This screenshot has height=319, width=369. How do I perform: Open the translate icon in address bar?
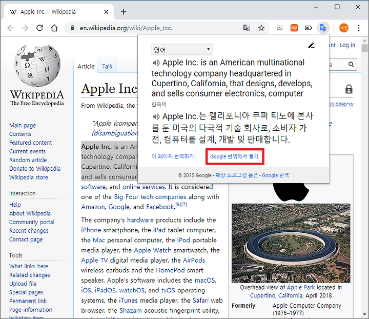click(x=247, y=28)
